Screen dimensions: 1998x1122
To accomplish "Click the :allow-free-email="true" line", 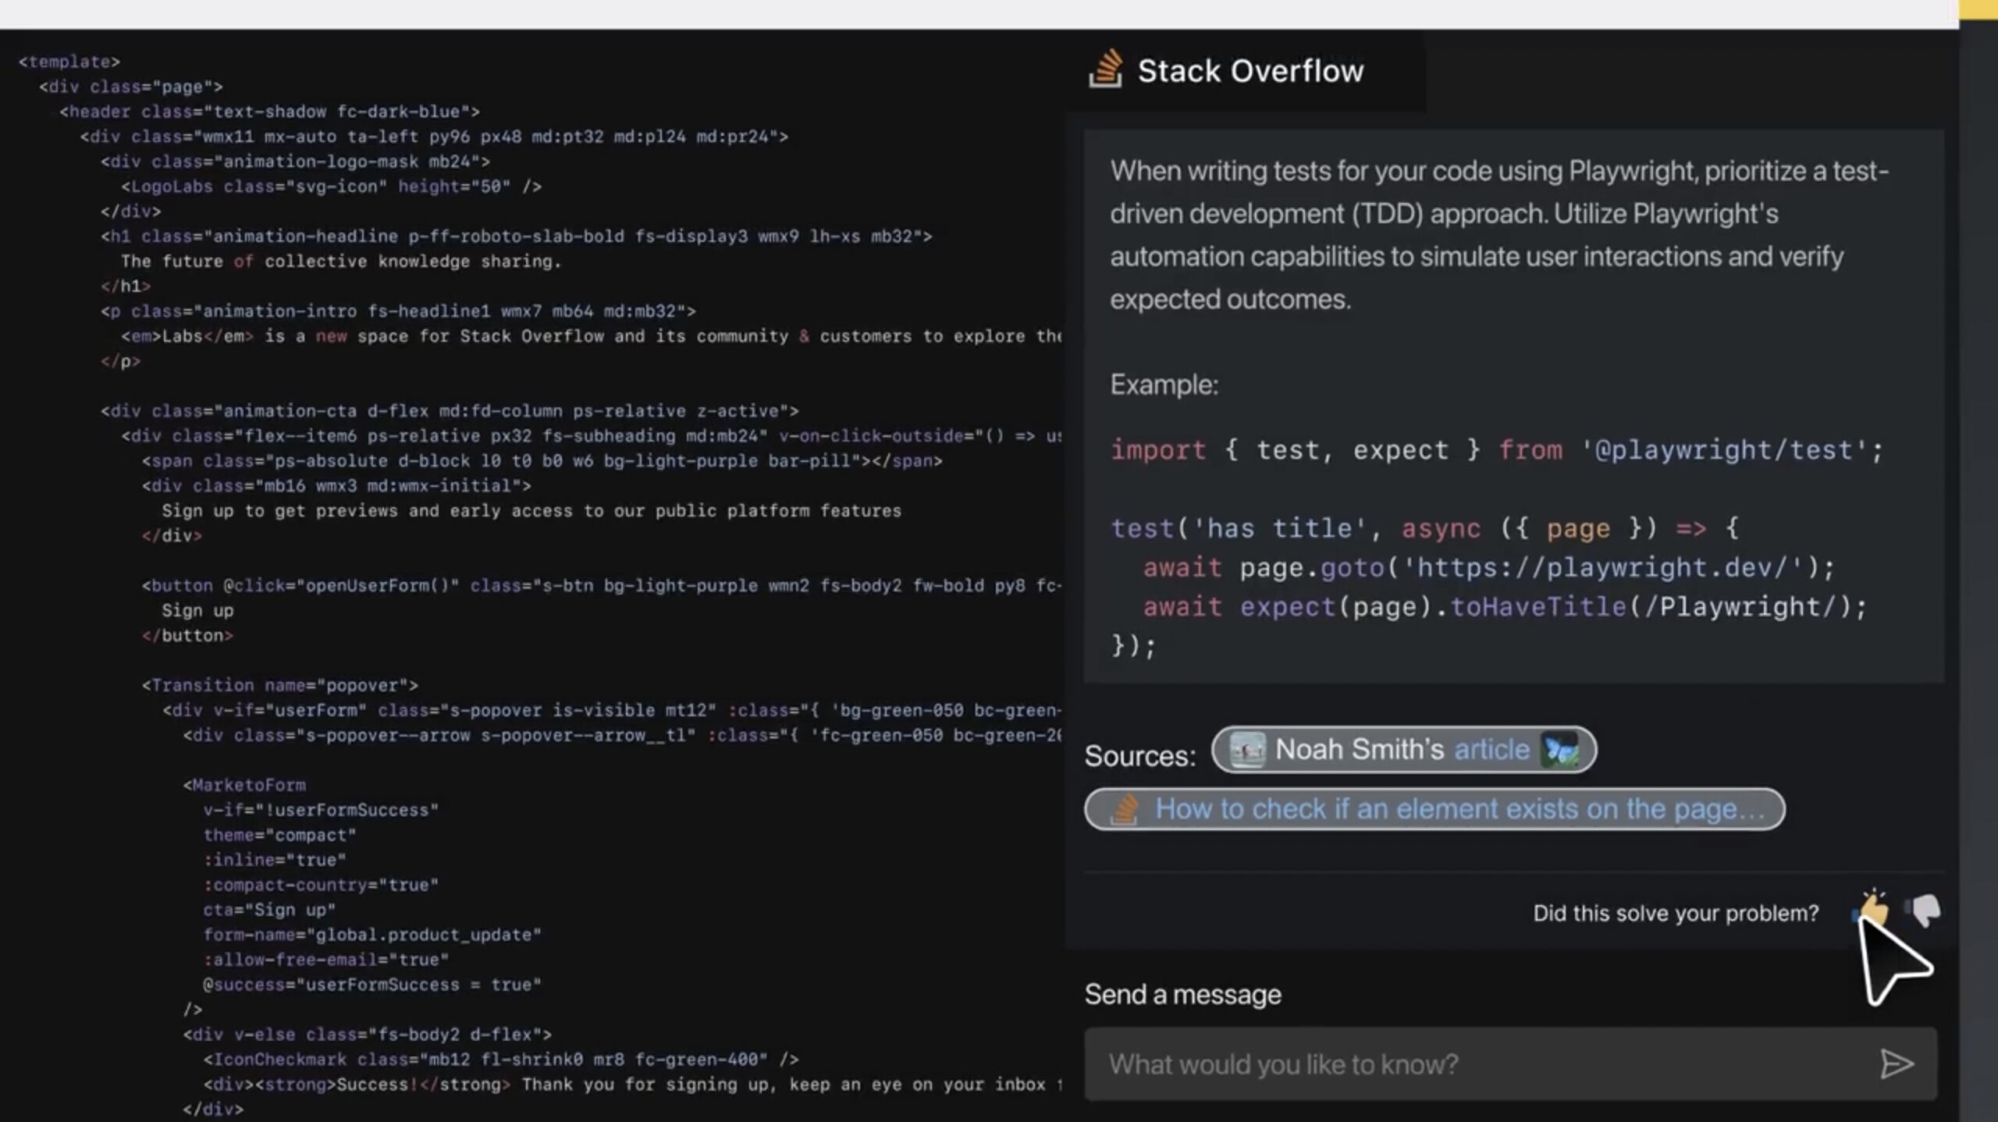I will click(326, 960).
